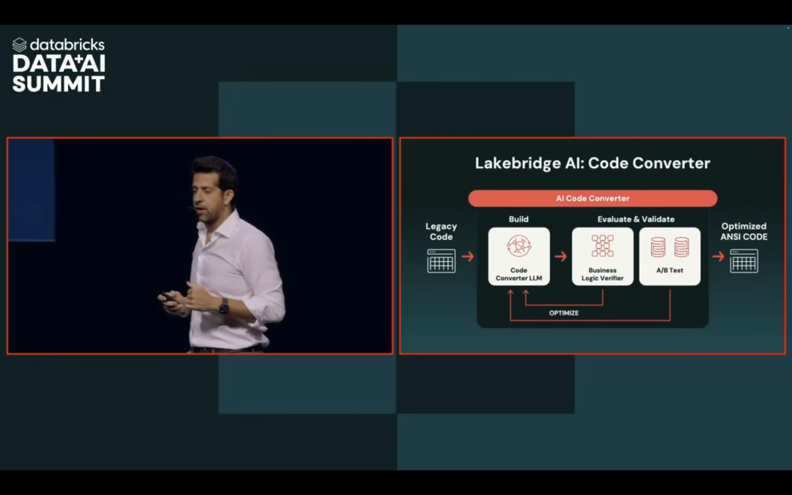Click the AI Code Converter orange banner
The image size is (792, 495).
click(x=593, y=198)
